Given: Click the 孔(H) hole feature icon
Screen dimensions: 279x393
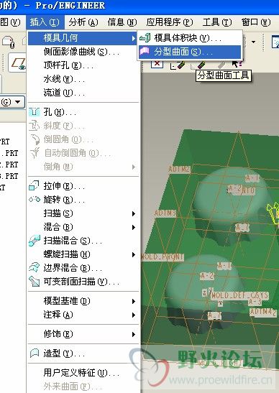Looking at the screenshot, I should coord(34,112).
